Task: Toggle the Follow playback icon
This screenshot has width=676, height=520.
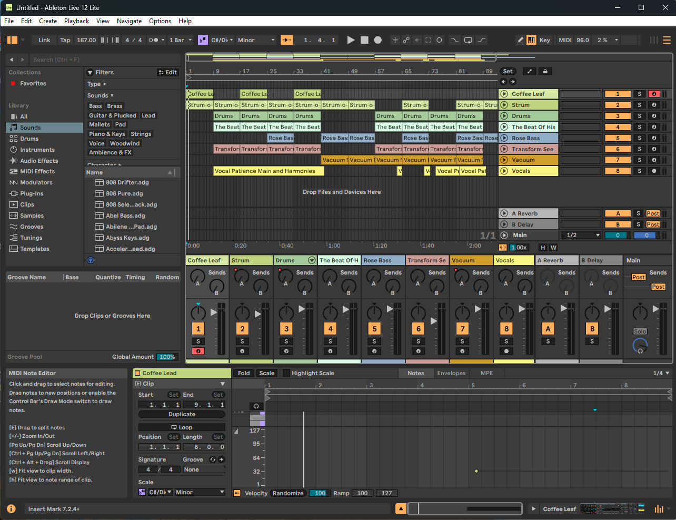Action: (287, 40)
